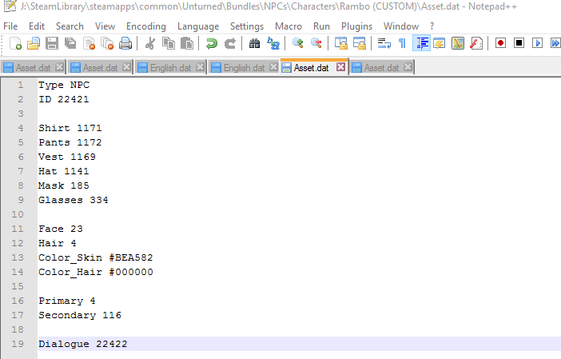The image size is (561, 359).
Task: Open the Function List panel icon
Action: pyautogui.click(x=476, y=43)
